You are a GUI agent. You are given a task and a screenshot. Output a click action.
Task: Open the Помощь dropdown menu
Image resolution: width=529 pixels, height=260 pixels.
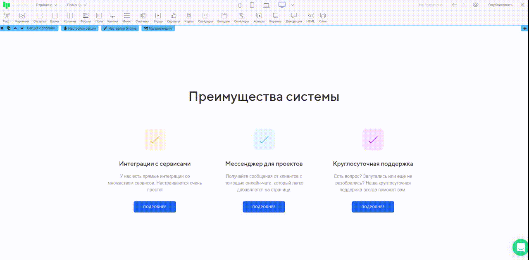coord(77,5)
